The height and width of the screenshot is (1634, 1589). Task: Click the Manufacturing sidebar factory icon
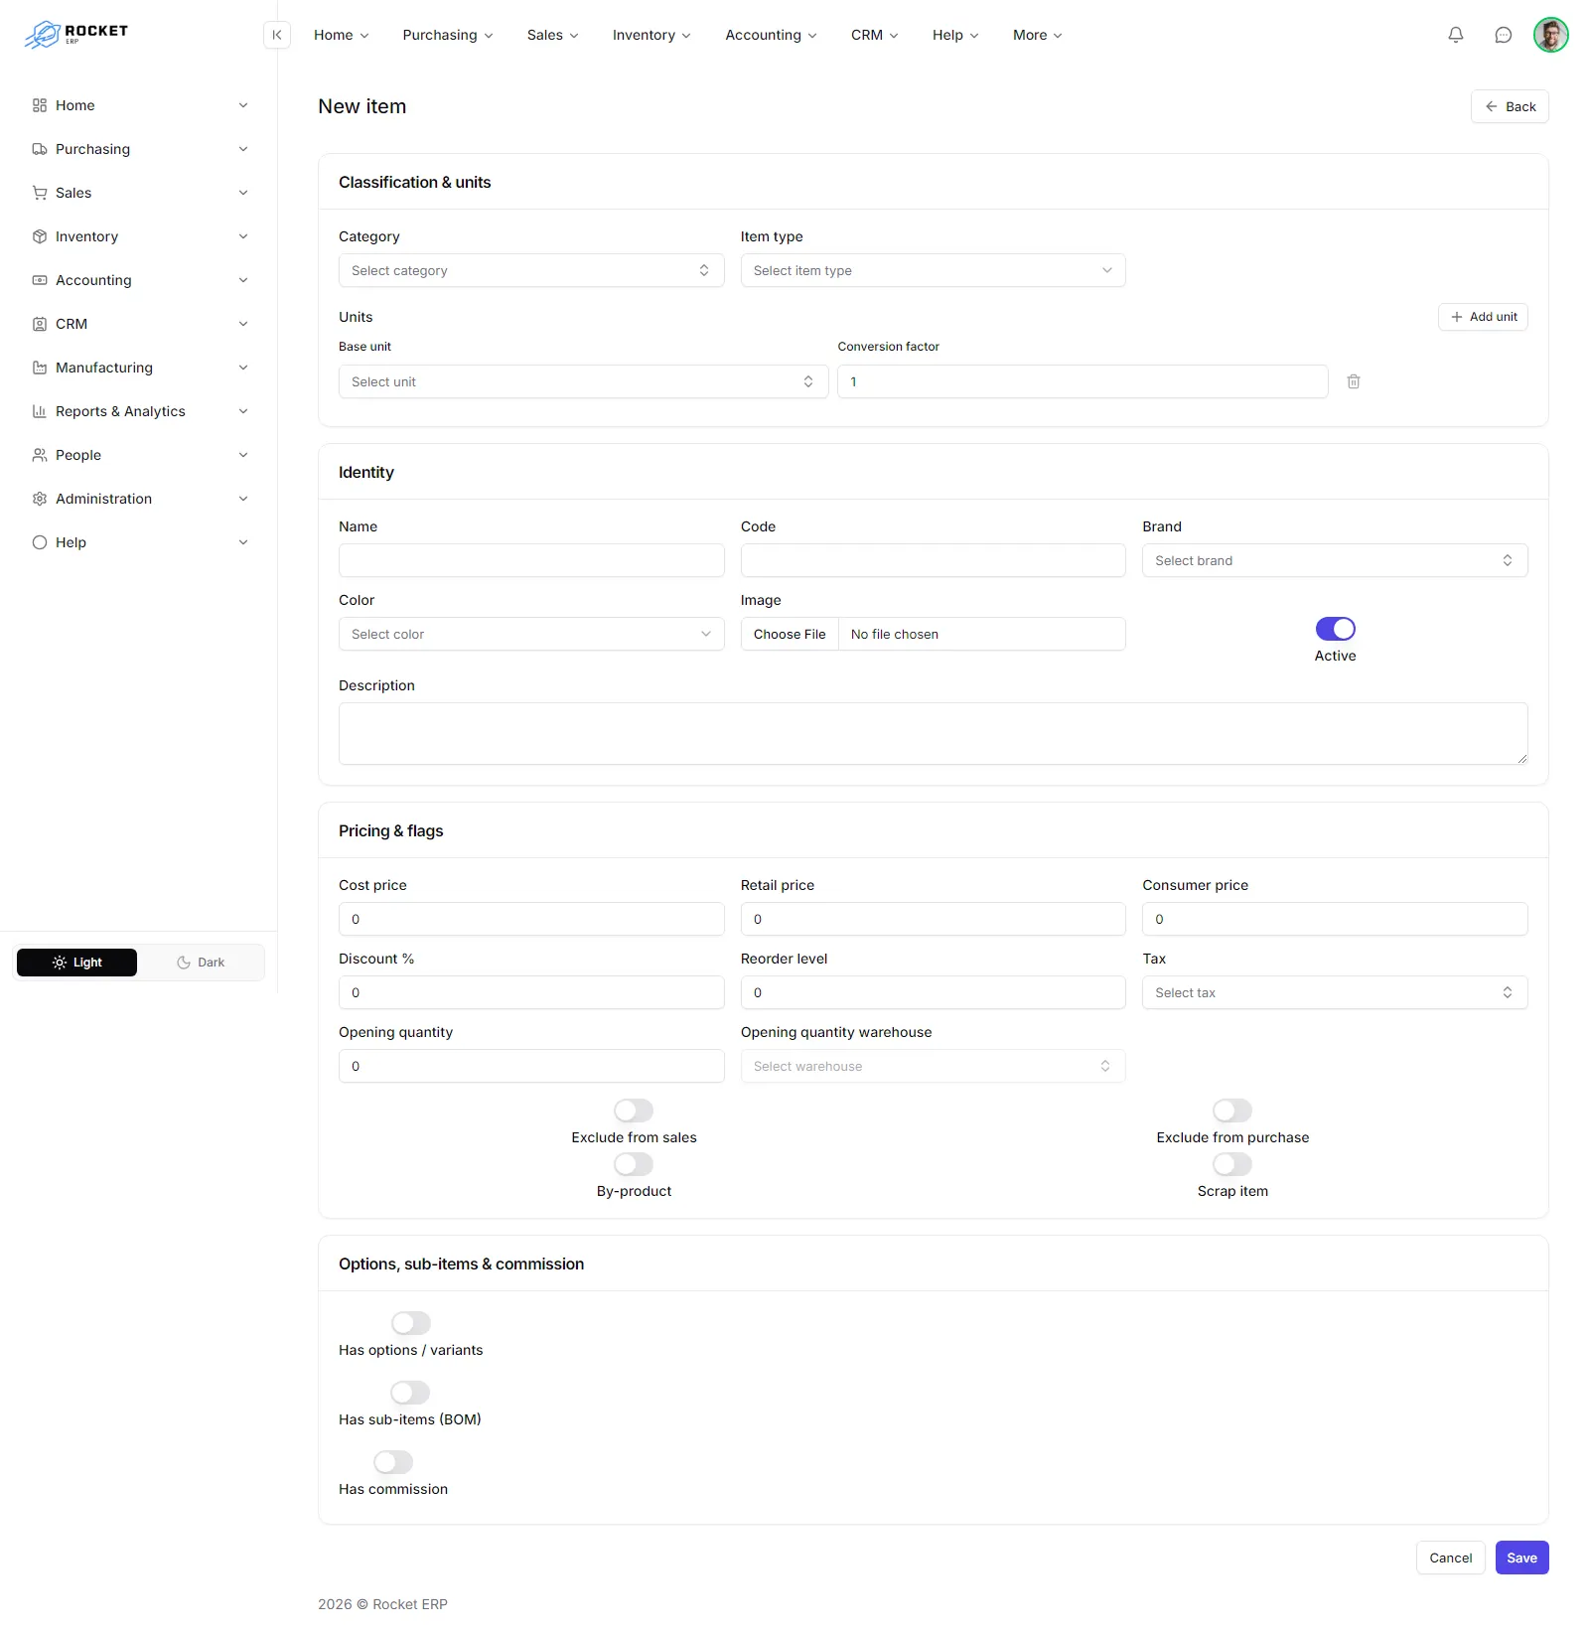(40, 368)
